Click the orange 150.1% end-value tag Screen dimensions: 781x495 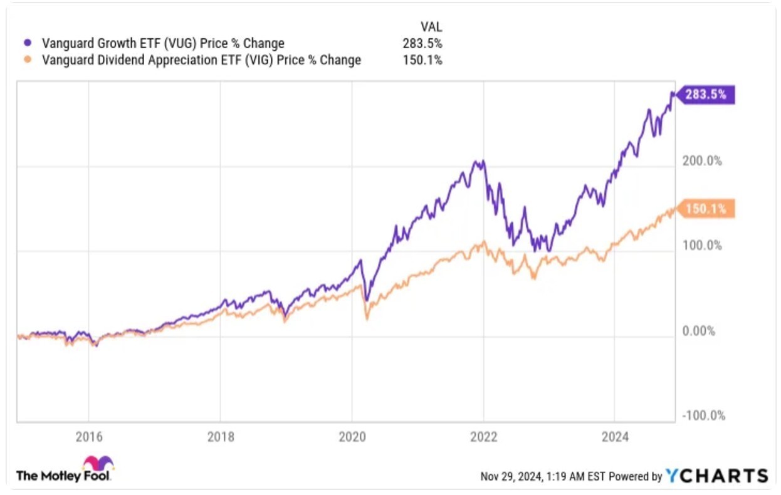pyautogui.click(x=705, y=209)
